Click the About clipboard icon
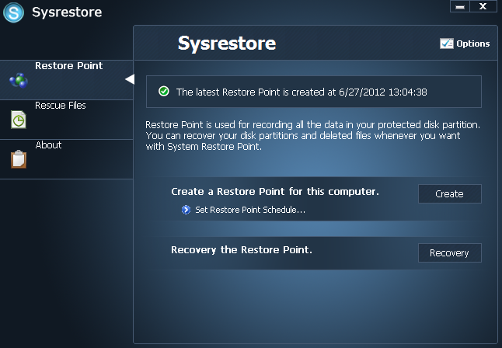 [18, 158]
